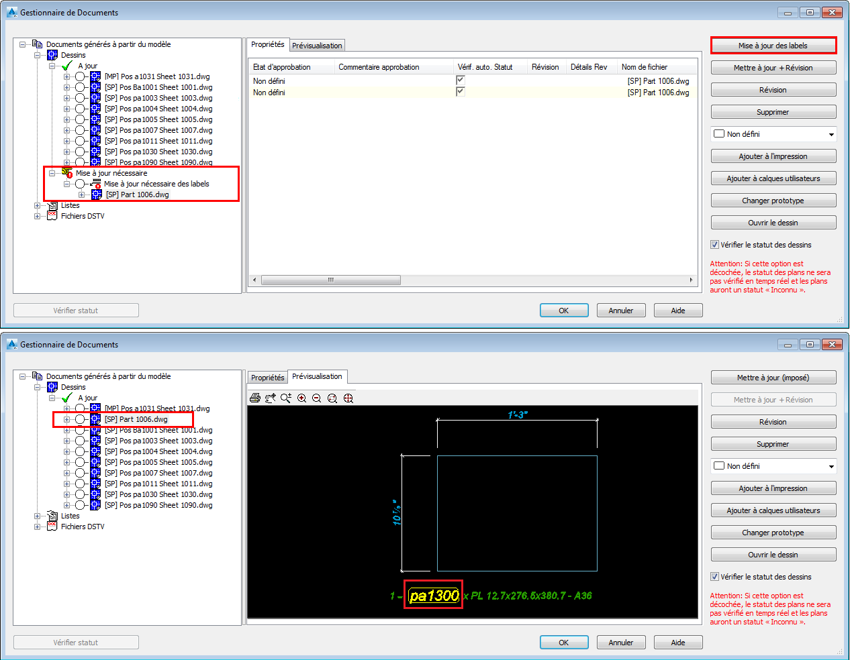This screenshot has width=850, height=660.
Task: Click drawing icon of Pos pa1090 Sheet, bottom window
Action: (95, 505)
